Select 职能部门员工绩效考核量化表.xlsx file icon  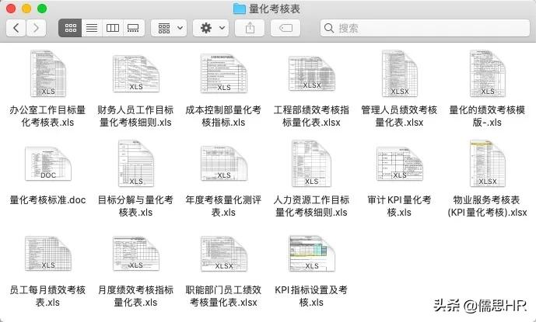224,254
